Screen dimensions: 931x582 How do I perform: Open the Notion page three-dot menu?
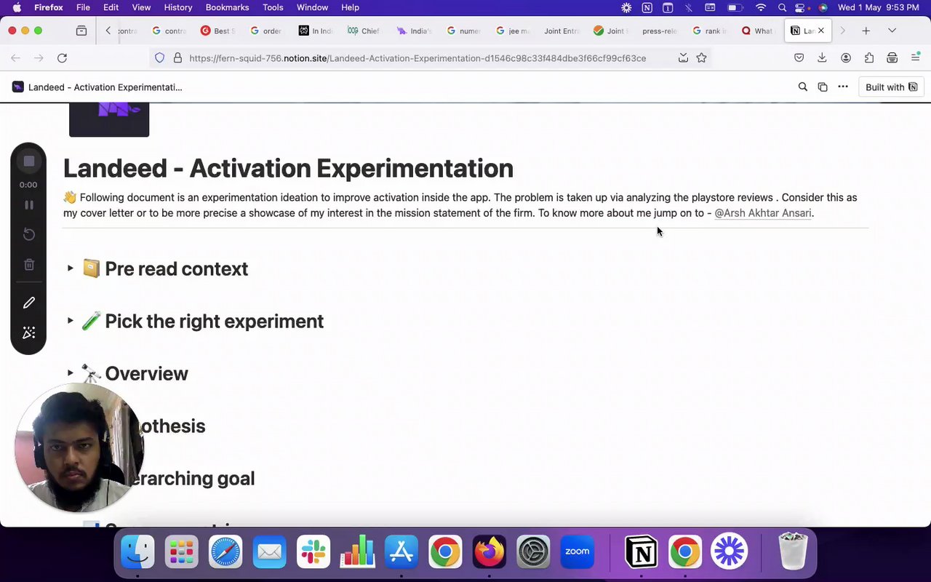843,87
